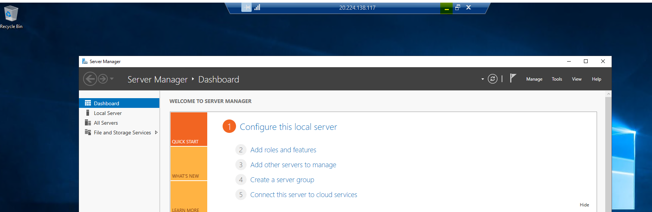Image resolution: width=652 pixels, height=212 pixels.
Task: Open the Help menu
Action: pos(597,79)
